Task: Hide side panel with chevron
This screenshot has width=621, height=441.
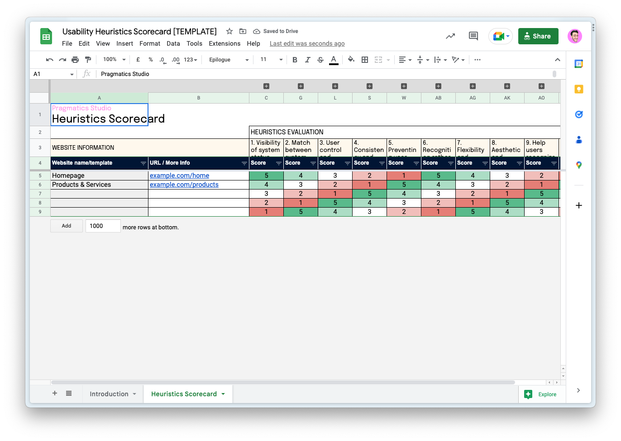Action: click(578, 390)
